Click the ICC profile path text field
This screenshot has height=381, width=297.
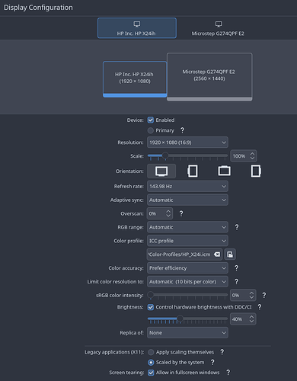(184, 255)
